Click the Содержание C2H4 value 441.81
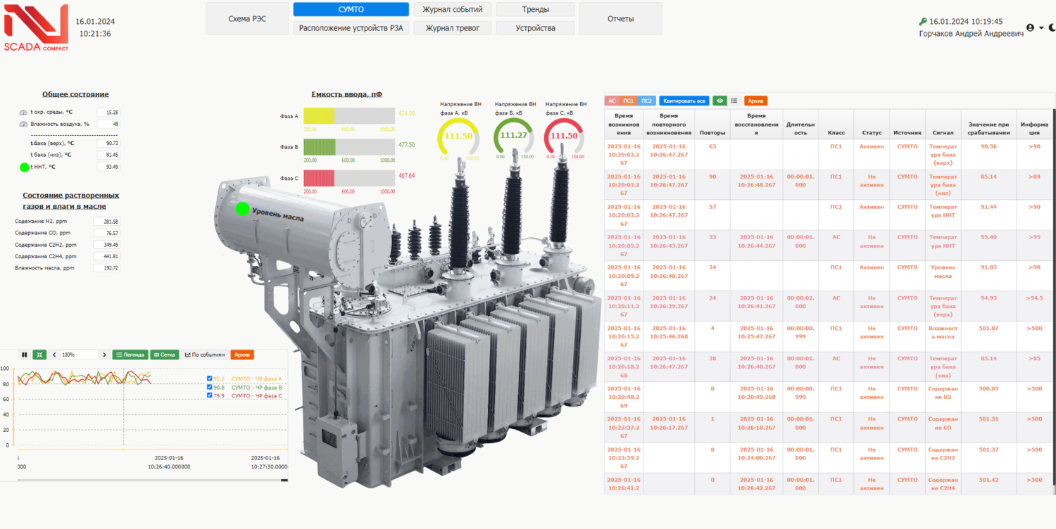This screenshot has height=529, width=1056. pos(106,256)
